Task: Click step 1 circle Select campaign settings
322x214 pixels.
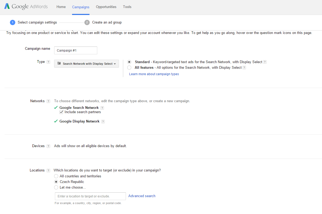Action: click(13, 22)
